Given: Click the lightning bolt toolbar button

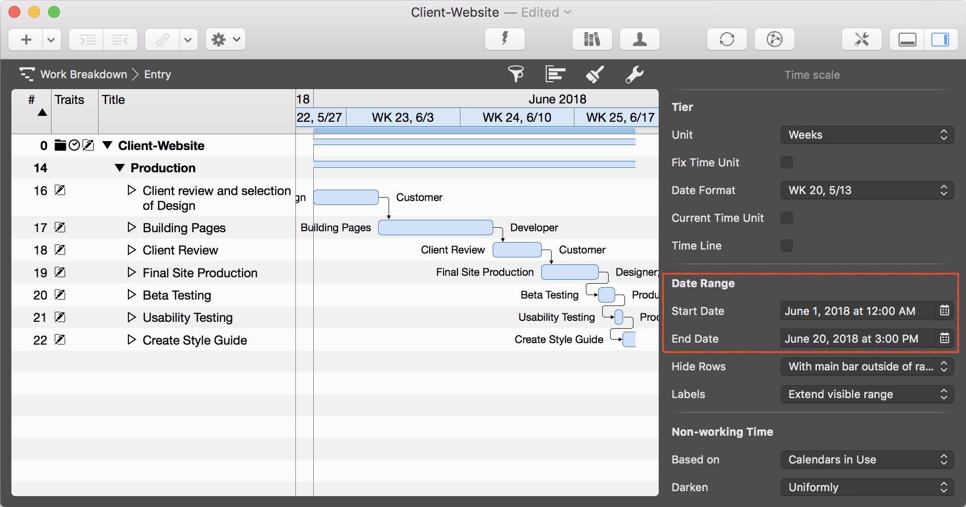Looking at the screenshot, I should pos(505,39).
